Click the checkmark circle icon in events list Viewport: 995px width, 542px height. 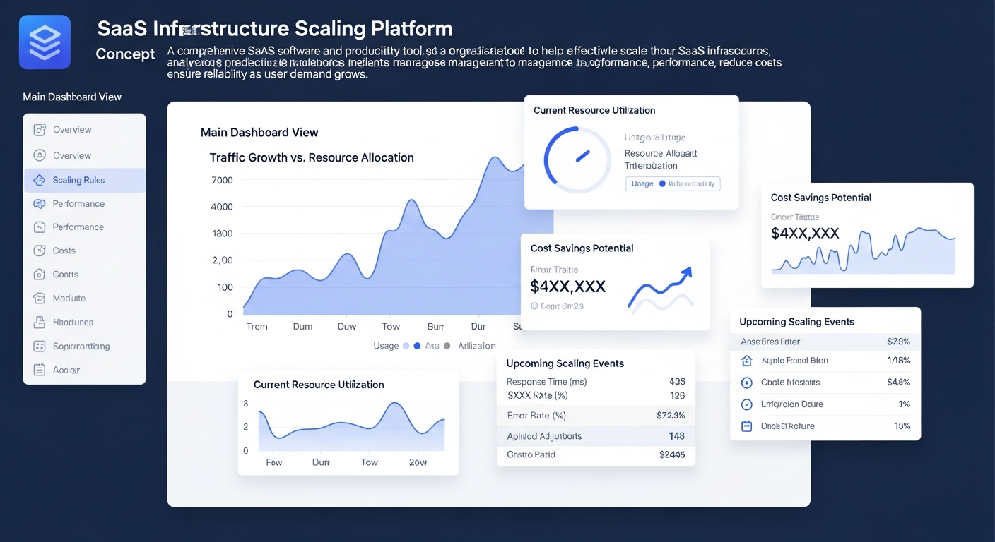coord(746,404)
